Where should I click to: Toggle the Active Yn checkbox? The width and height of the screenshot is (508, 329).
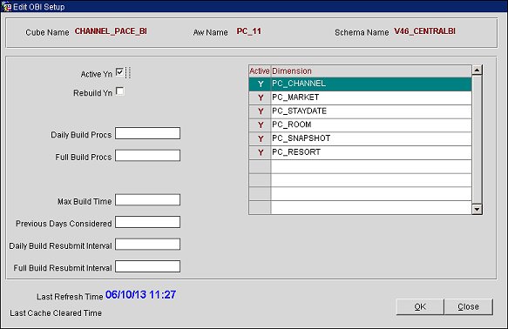[x=119, y=72]
